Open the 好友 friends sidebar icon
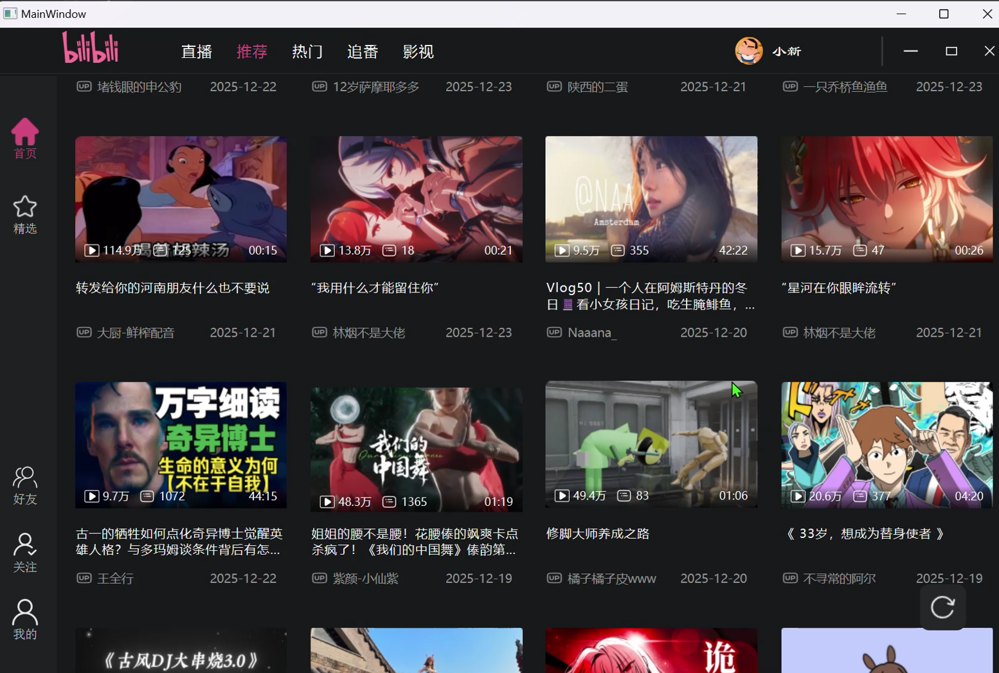 click(x=25, y=485)
